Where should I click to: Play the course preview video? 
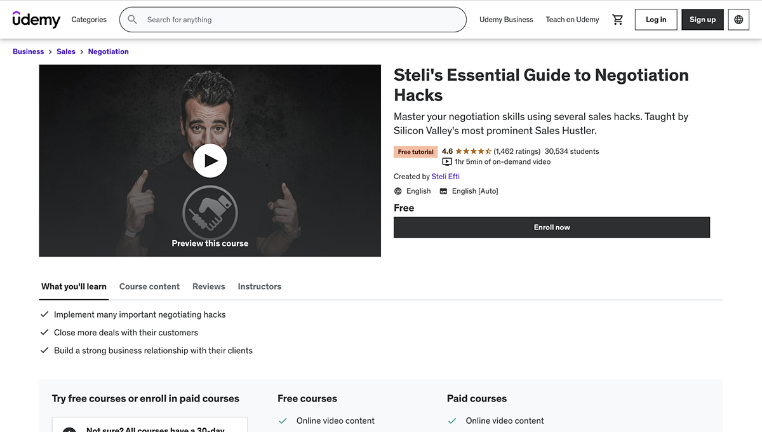pos(210,160)
